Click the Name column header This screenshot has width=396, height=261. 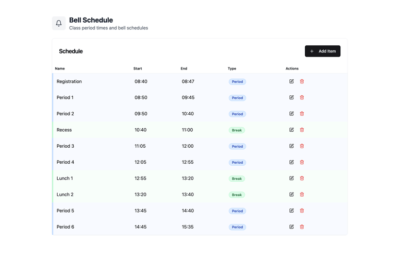[x=60, y=68]
